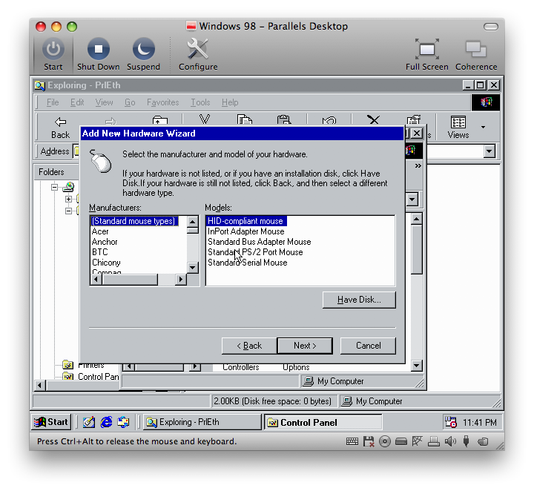Click the Paste icon in Explorer toolbar
Image resolution: width=534 pixels, height=491 pixels.
point(283,119)
